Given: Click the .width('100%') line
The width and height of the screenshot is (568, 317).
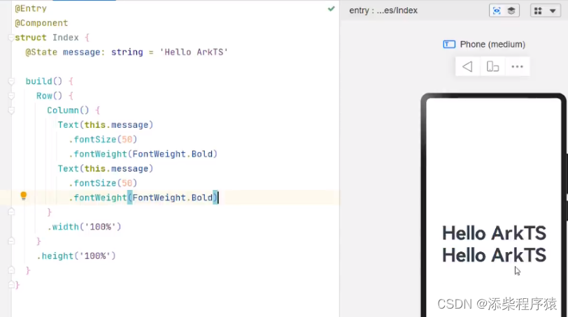Looking at the screenshot, I should click(85, 227).
